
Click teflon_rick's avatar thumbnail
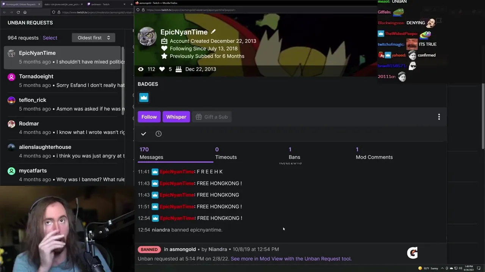point(11,100)
